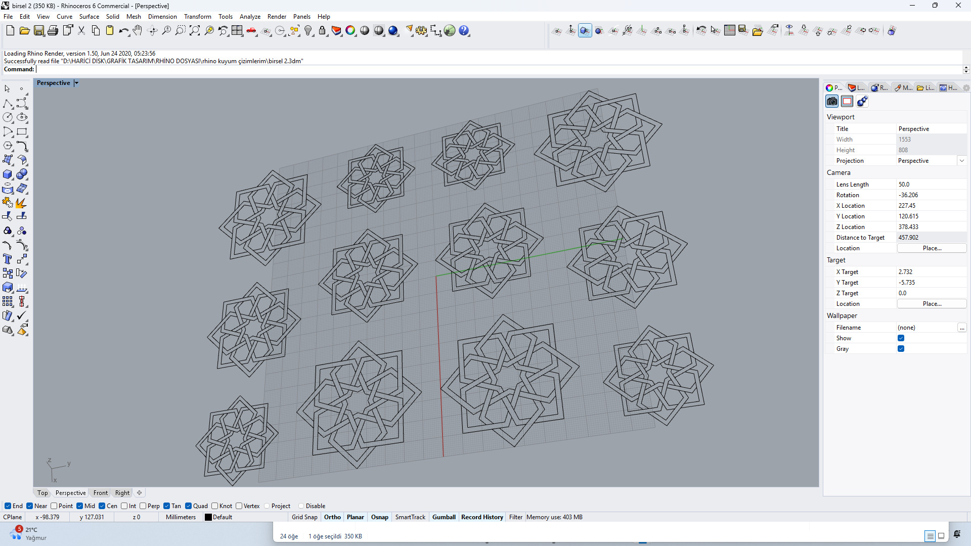Switch to the Top viewport tab
This screenshot has height=546, width=971.
pyautogui.click(x=42, y=493)
